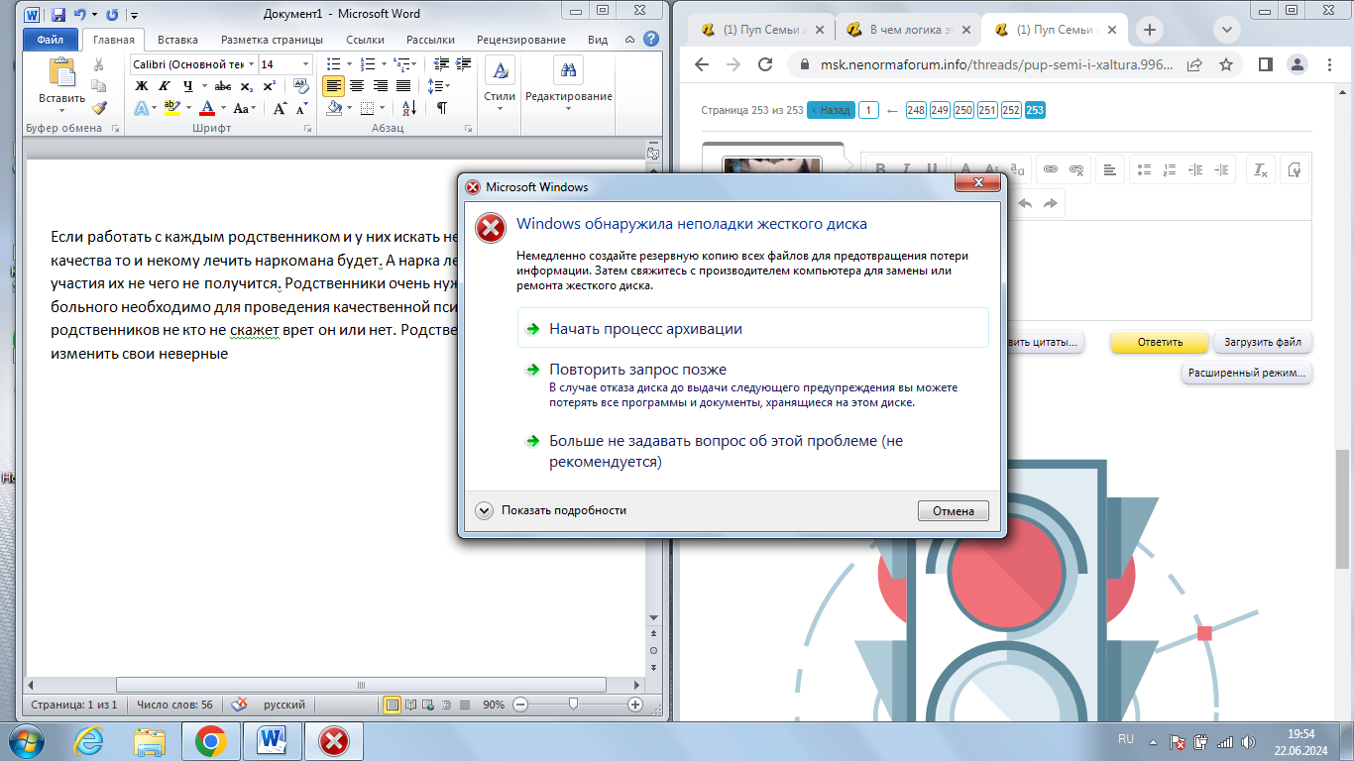Open the Редактирование binoculars menu

(x=569, y=85)
